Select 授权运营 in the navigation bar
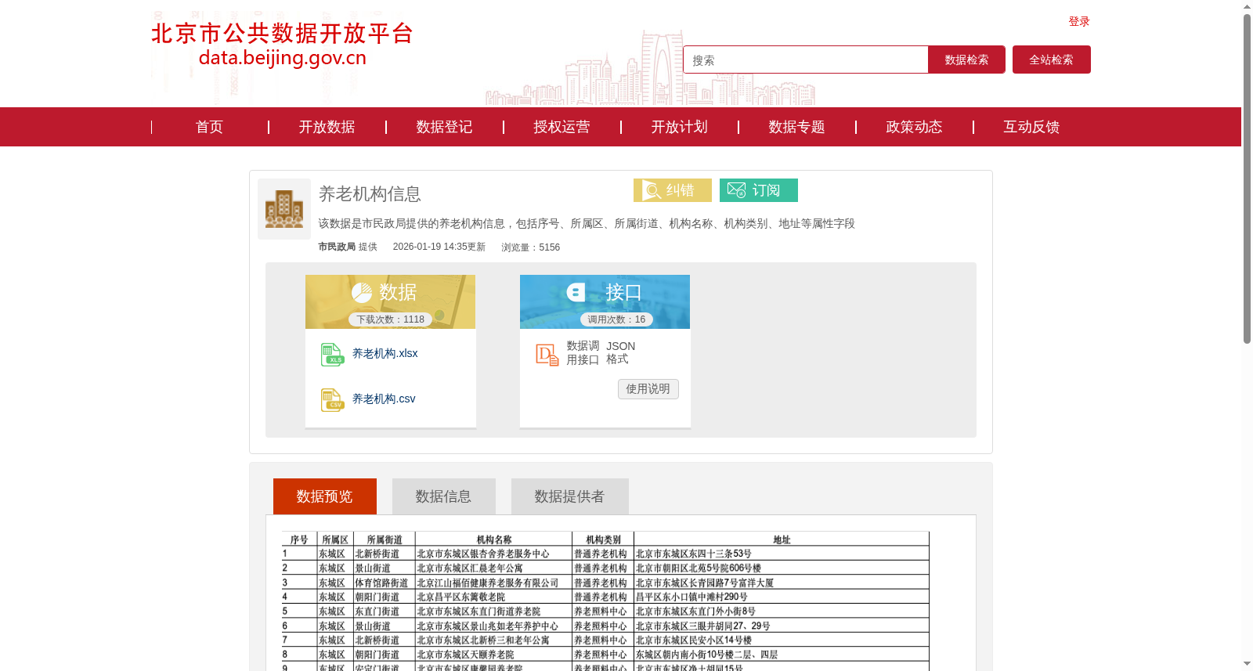1253x671 pixels. coord(562,127)
